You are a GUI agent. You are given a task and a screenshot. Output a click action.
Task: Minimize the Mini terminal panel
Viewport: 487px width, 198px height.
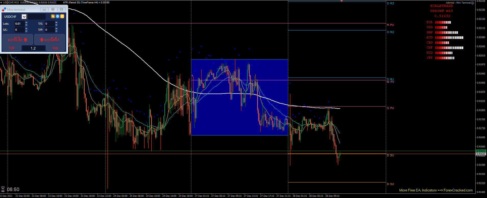click(44, 9)
